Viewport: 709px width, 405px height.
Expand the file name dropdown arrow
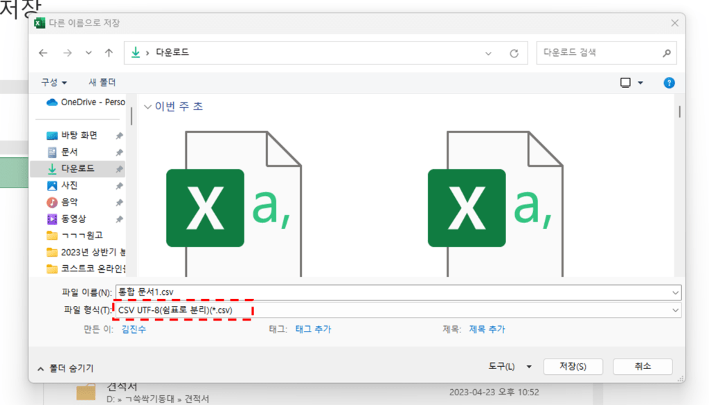click(676, 292)
